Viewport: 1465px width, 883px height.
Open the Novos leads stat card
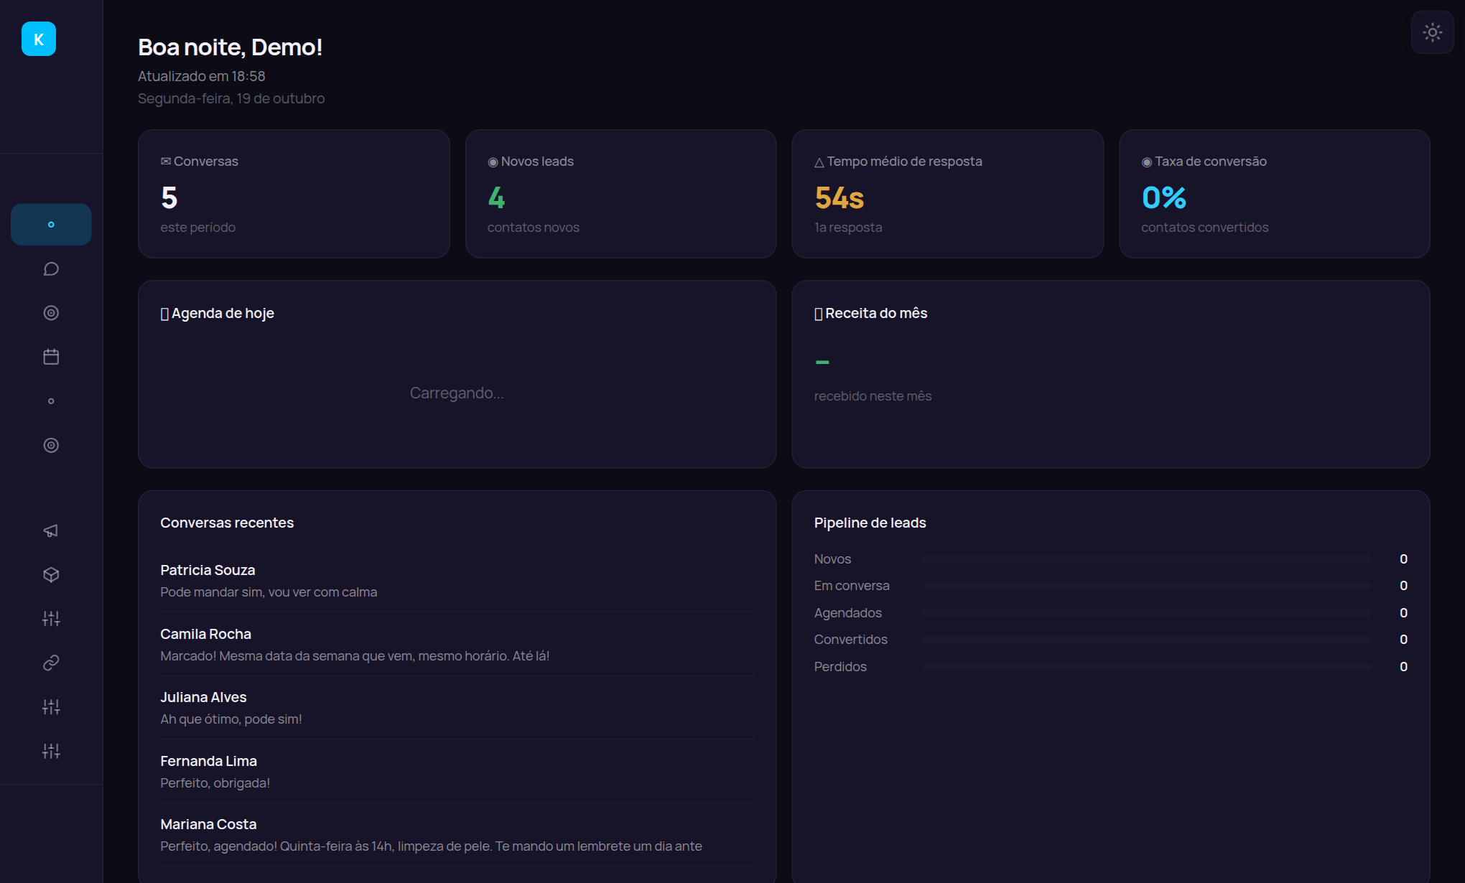620,194
